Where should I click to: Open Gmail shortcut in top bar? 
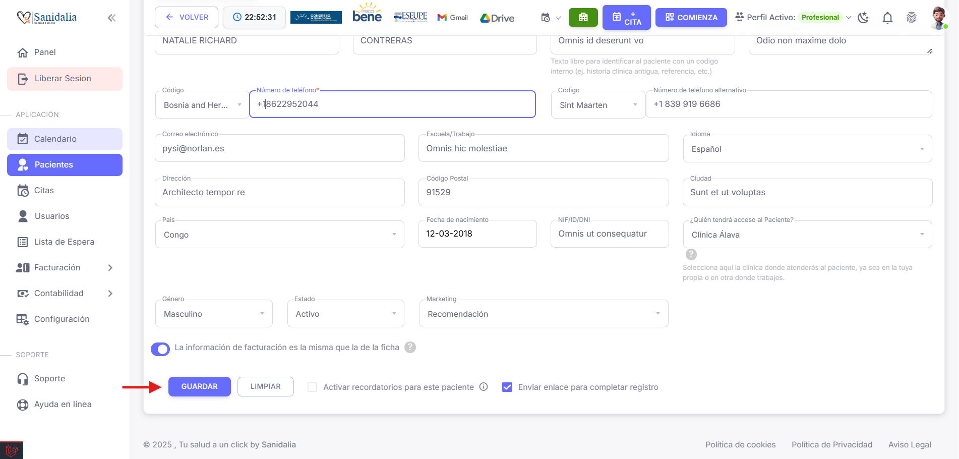452,18
